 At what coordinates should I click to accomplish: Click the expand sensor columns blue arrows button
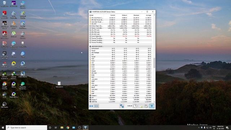91,106
